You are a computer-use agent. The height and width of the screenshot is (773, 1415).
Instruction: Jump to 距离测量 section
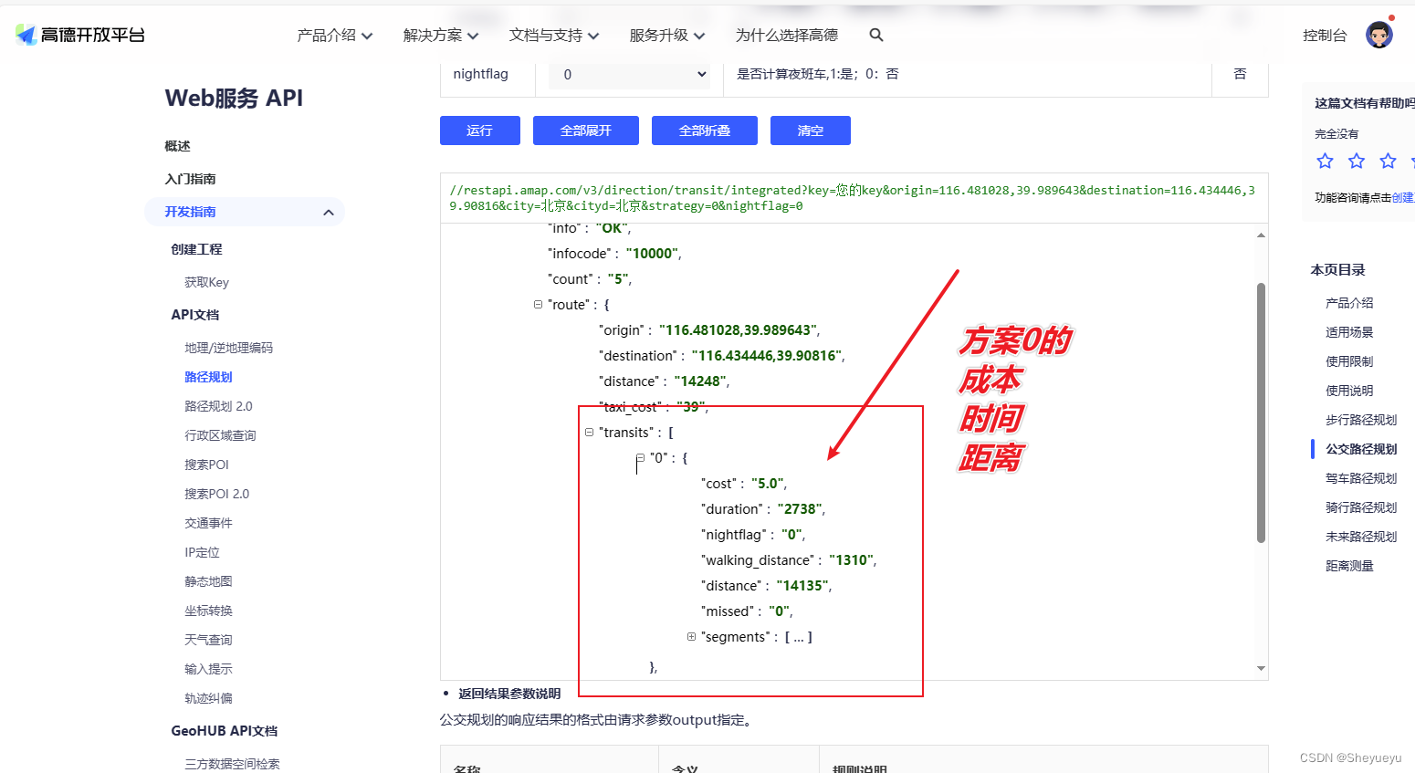pos(1349,566)
